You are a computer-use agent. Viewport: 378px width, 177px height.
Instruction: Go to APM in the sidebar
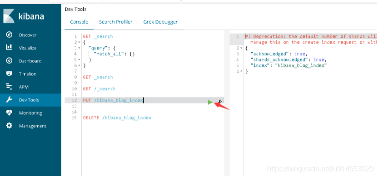(x=24, y=87)
